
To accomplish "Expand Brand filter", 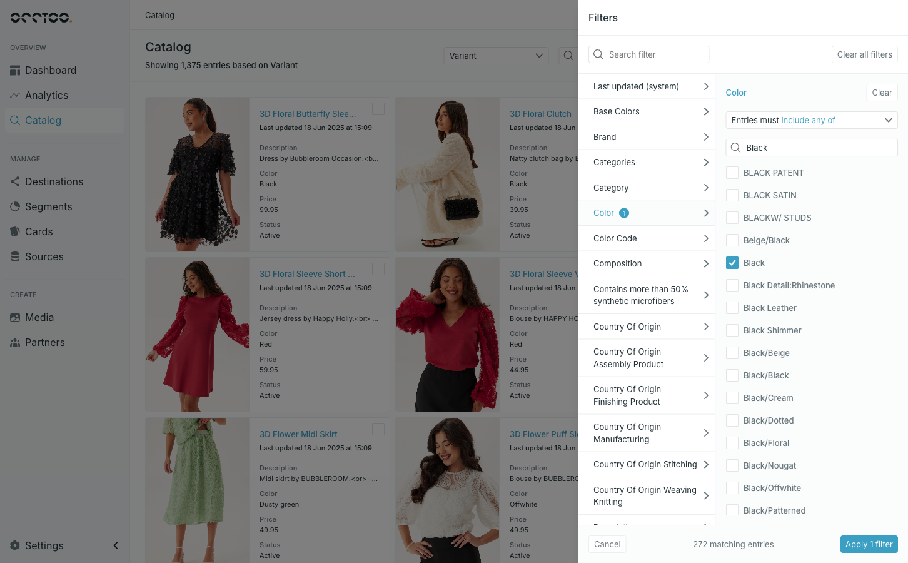I will tap(647, 137).
